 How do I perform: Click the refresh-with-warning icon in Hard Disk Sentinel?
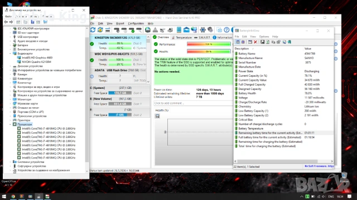[x=100, y=30]
